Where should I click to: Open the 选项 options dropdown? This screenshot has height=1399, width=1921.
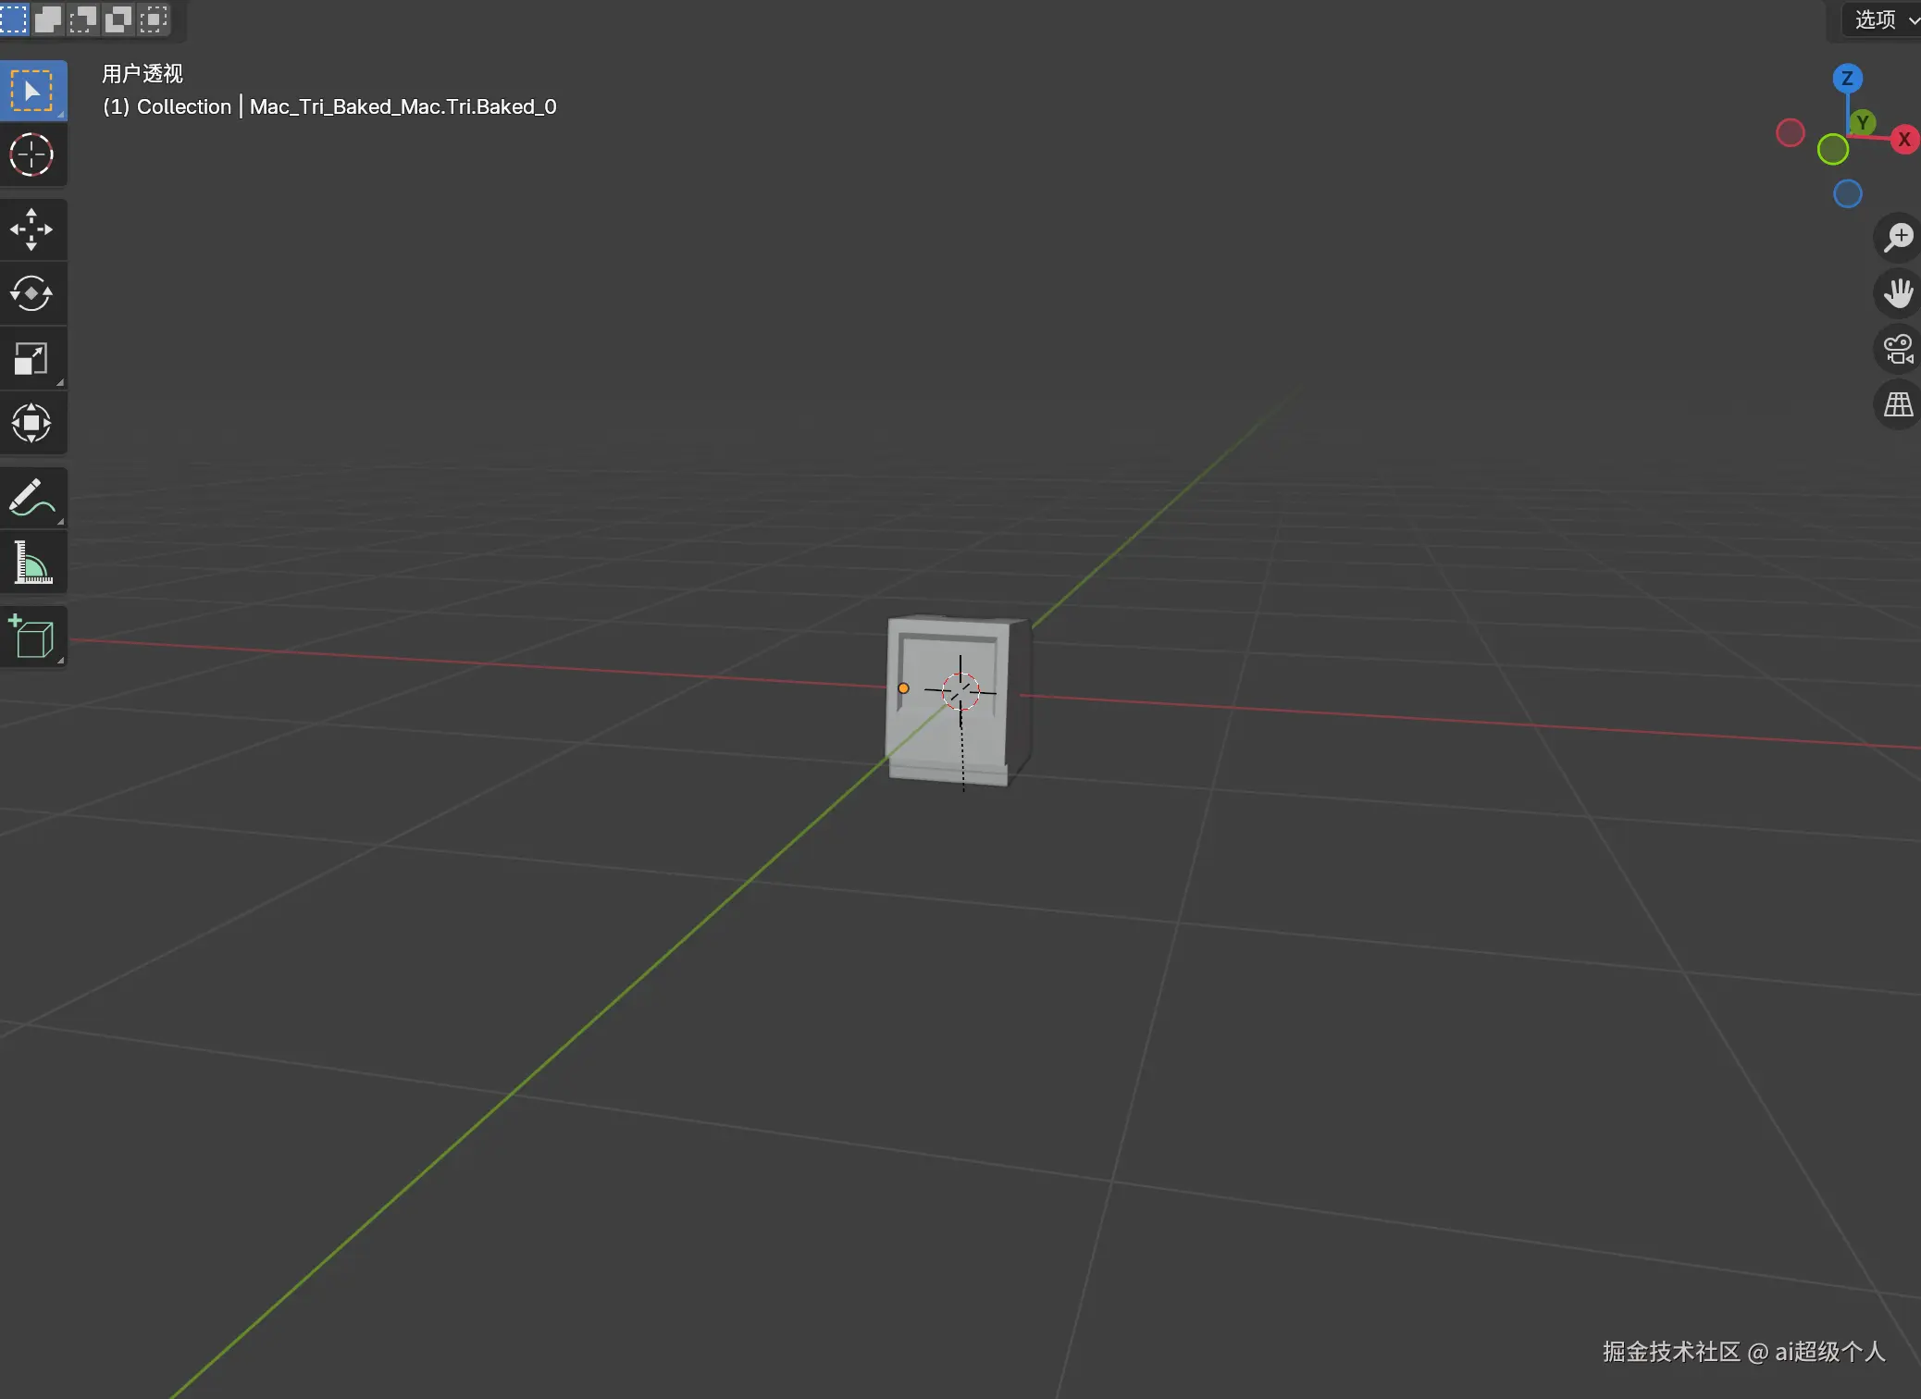pyautogui.click(x=1883, y=19)
